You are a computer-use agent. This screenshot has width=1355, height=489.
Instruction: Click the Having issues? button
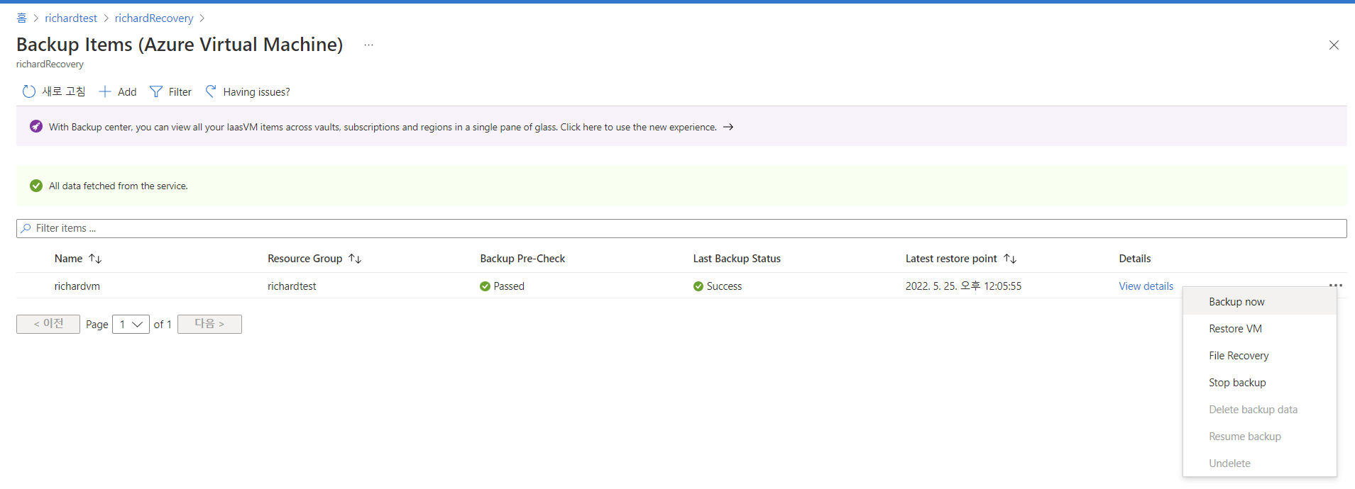point(248,91)
